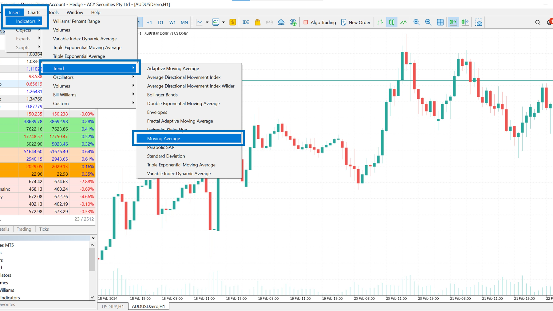This screenshot has width=553, height=311.
Task: Open the Market shopping bag icon
Action: 258,22
